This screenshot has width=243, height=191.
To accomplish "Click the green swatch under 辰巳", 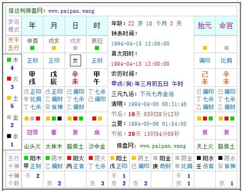I will [97, 48].
